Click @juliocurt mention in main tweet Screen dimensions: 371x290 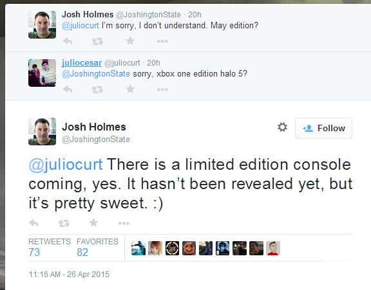(x=66, y=165)
